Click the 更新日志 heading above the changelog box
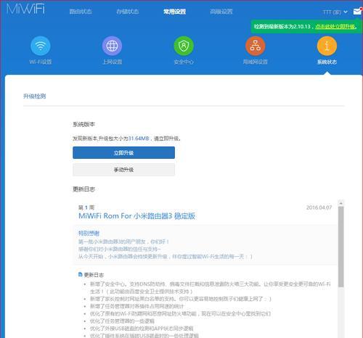Viewport: 363px width, 338px height. (x=83, y=189)
